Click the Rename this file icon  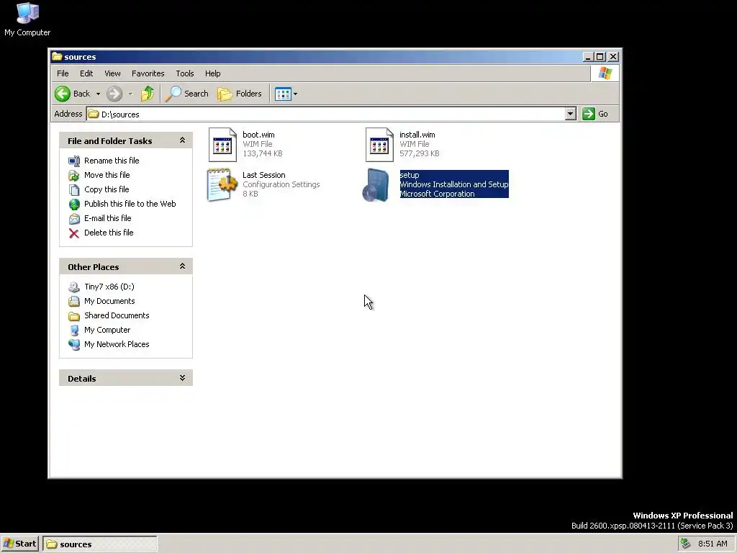[74, 161]
